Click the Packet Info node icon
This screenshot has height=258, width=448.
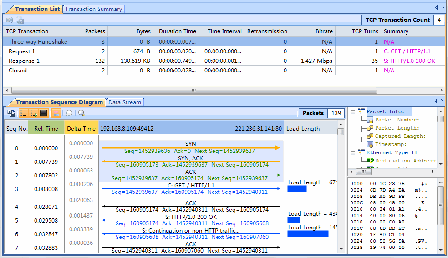(x=361, y=111)
